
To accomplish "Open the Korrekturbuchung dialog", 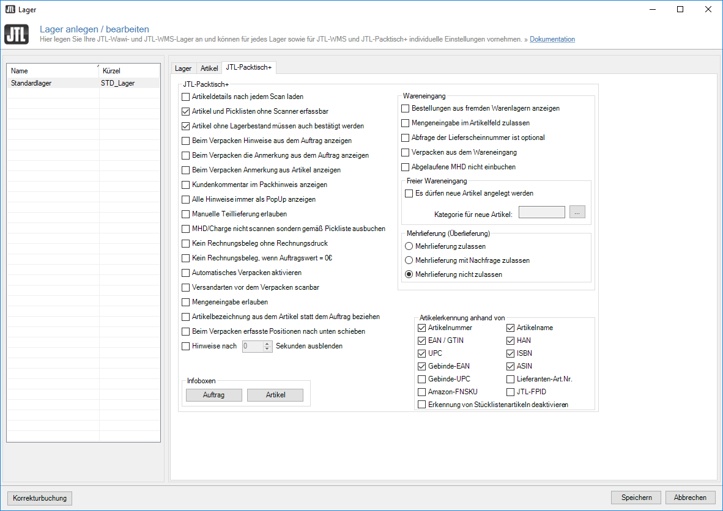I will pos(39,498).
